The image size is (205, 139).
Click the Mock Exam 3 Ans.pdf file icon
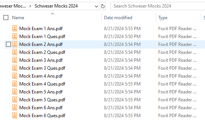coord(15,60)
